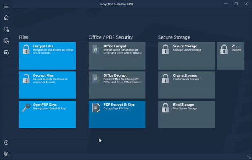Click the key icon on OpenPGP Keys
The width and height of the screenshot is (252, 160).
point(26,108)
